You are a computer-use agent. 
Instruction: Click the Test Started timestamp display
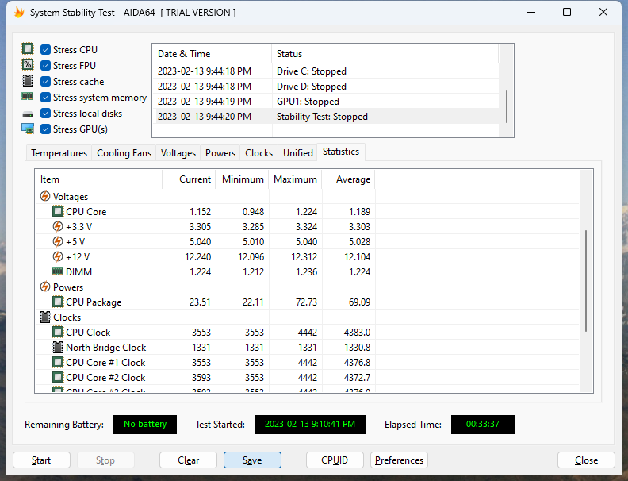click(309, 425)
